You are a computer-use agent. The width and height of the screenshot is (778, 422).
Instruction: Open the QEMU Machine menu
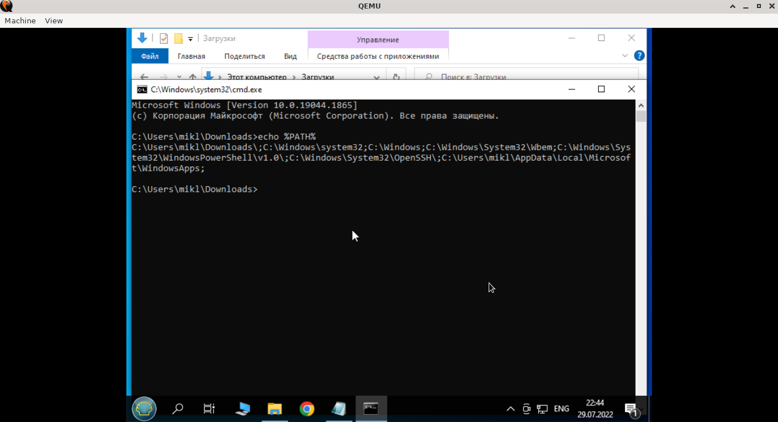point(20,21)
